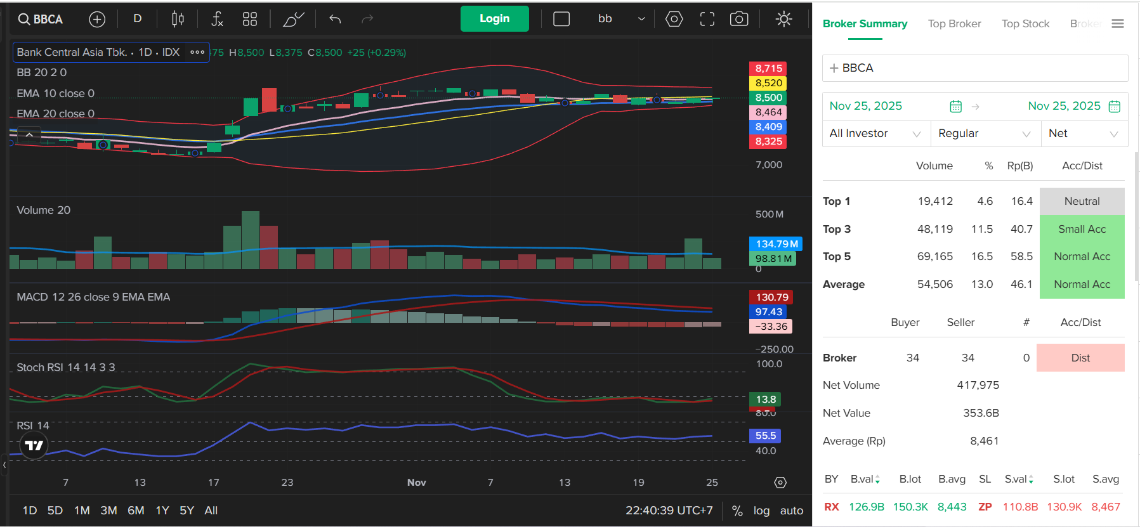Expand the Net dropdown
The width and height of the screenshot is (1140, 527).
[x=1084, y=134]
